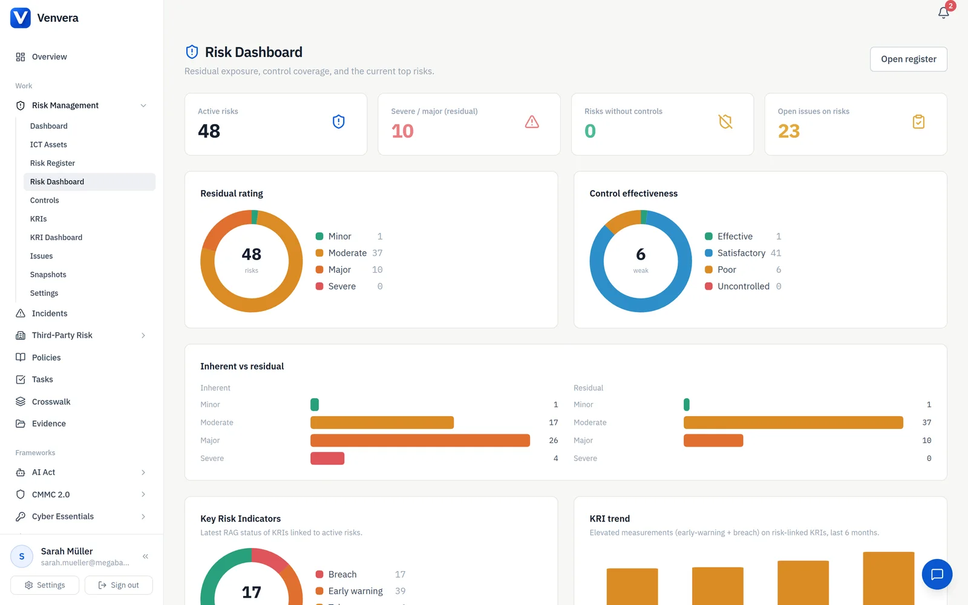
Task: Click the Incidents warning triangle icon
Action: 21,313
